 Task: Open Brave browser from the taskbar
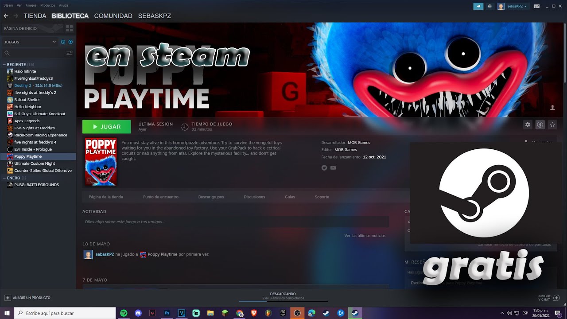[254, 313]
